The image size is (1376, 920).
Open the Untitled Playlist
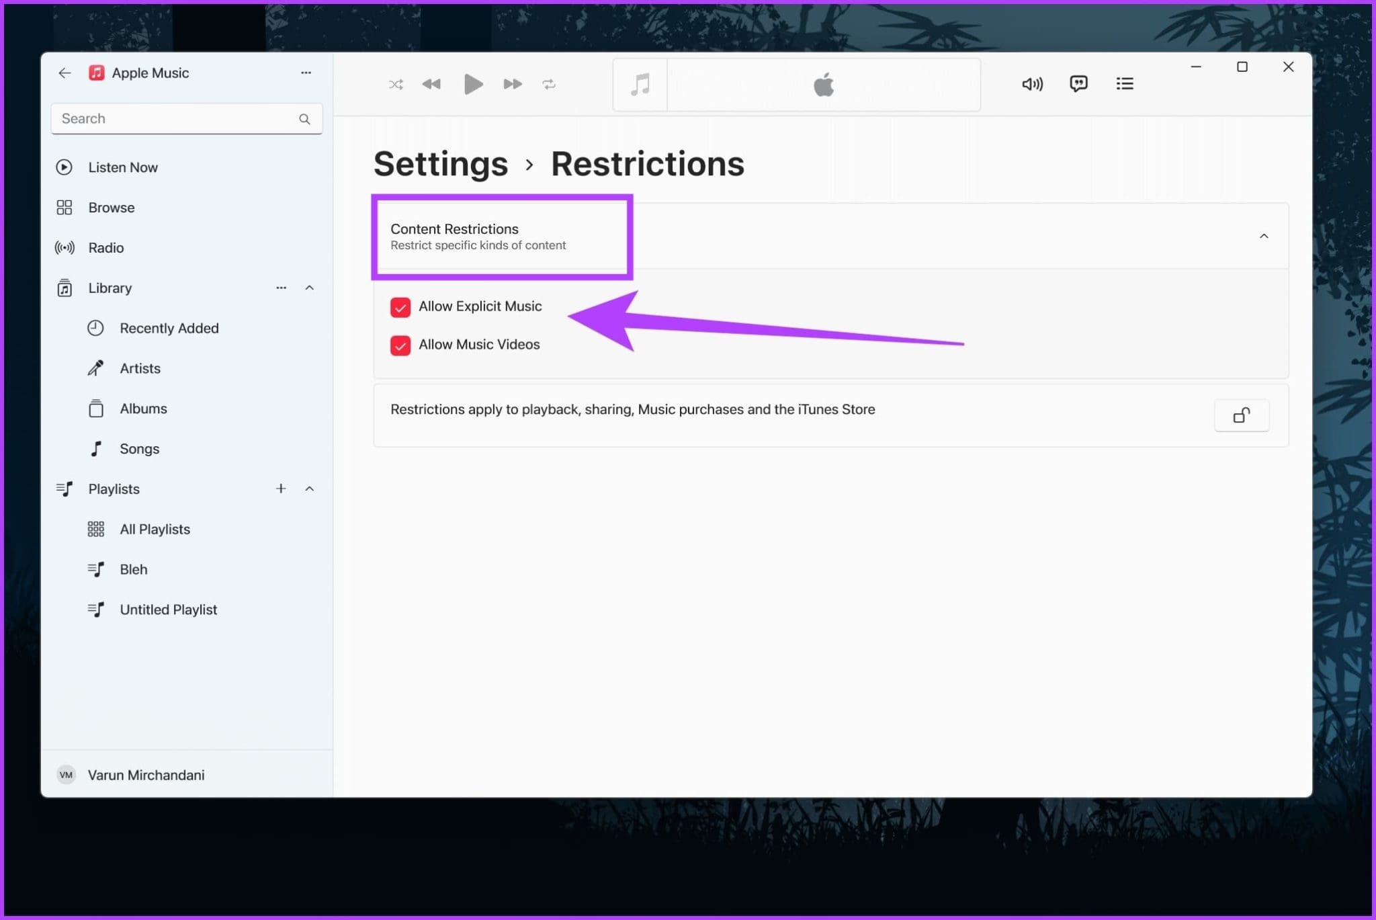168,609
